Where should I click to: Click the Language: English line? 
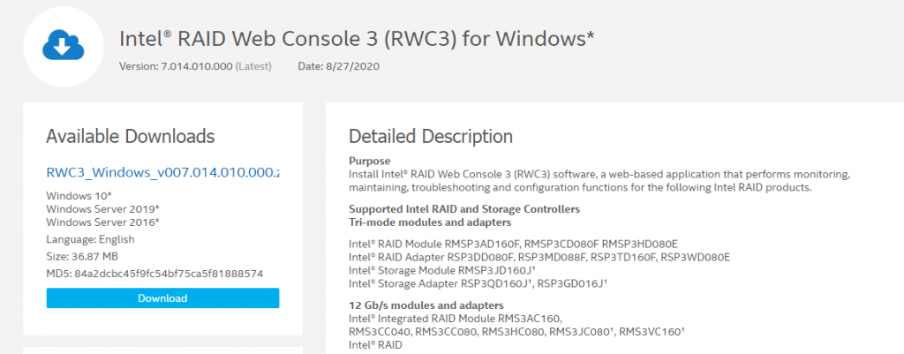tap(90, 239)
